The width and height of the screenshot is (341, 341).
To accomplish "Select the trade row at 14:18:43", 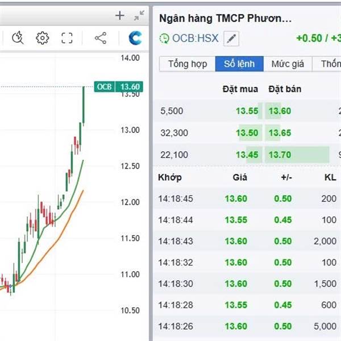I will (x=247, y=242).
